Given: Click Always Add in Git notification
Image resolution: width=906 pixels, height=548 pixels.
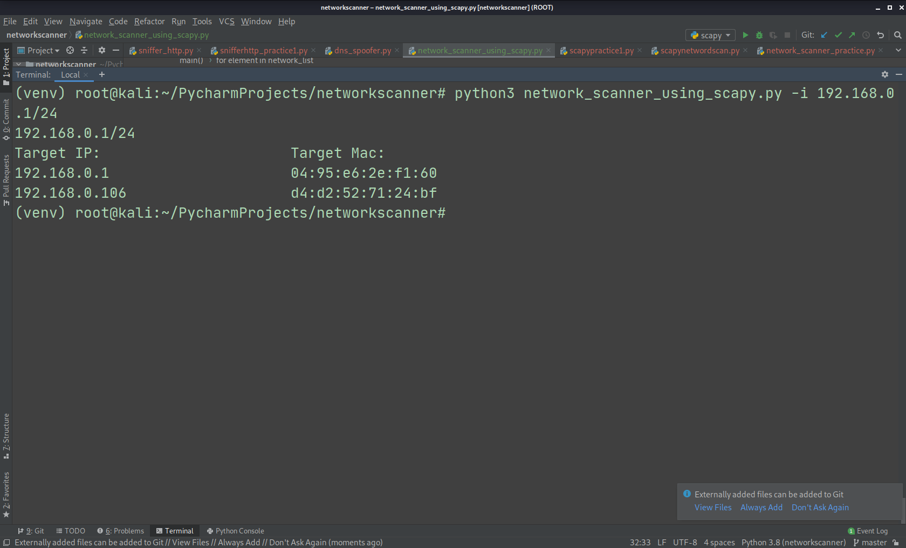Looking at the screenshot, I should [x=761, y=508].
